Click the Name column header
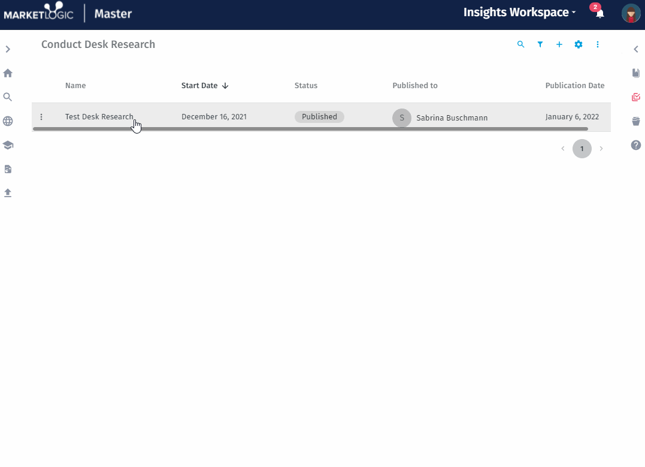Image resolution: width=645 pixels, height=467 pixels. point(75,86)
